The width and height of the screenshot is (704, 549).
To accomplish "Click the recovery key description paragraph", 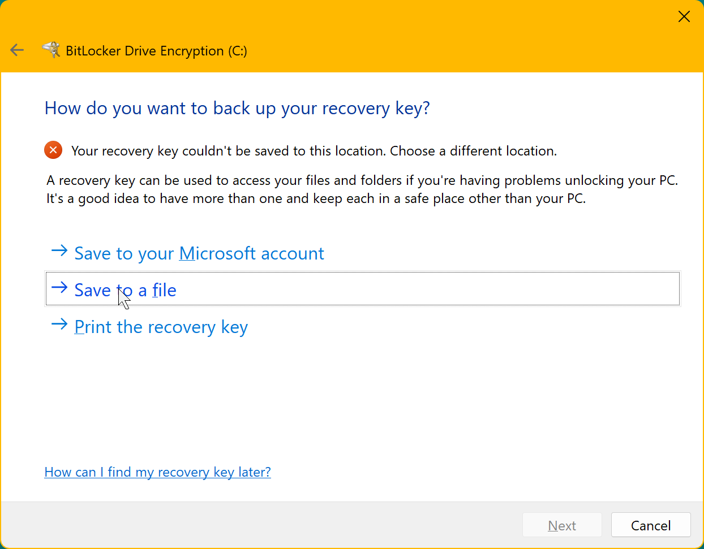I will 362,189.
